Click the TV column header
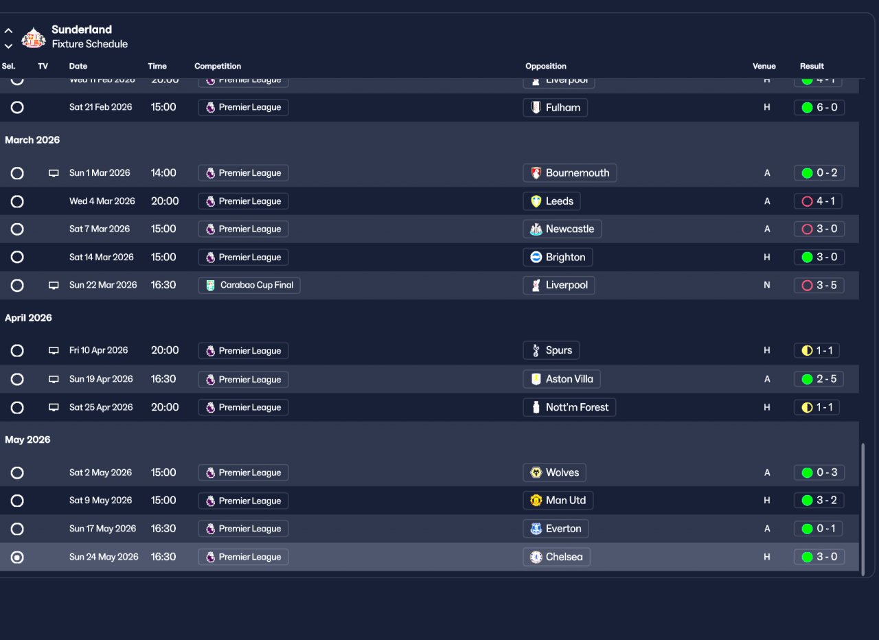This screenshot has height=640, width=879. 43,67
